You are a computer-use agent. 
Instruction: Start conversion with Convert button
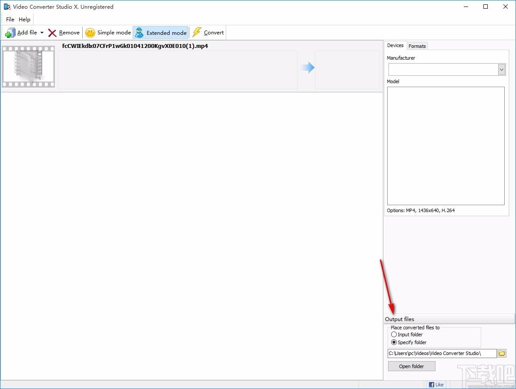[208, 33]
